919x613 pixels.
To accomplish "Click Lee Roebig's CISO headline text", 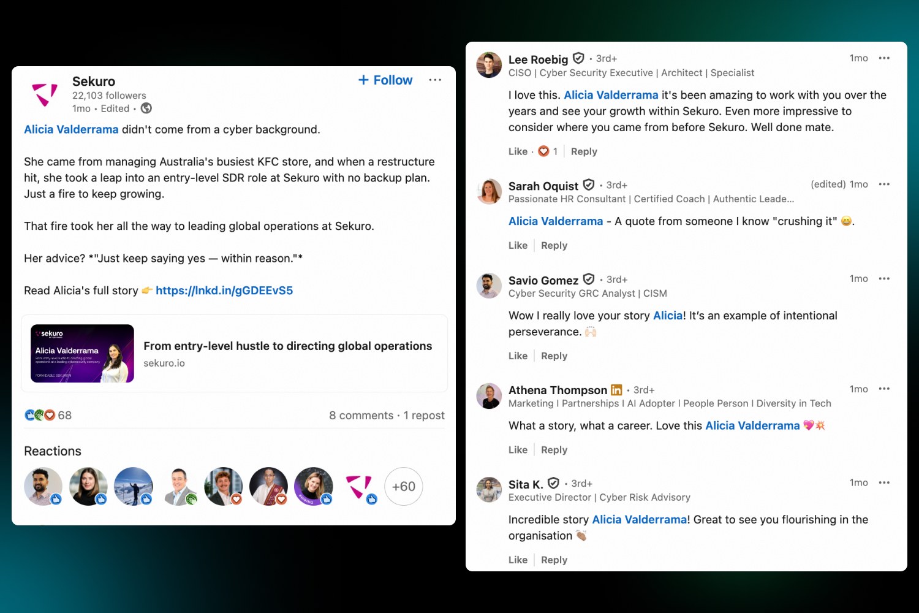I will pyautogui.click(x=631, y=73).
